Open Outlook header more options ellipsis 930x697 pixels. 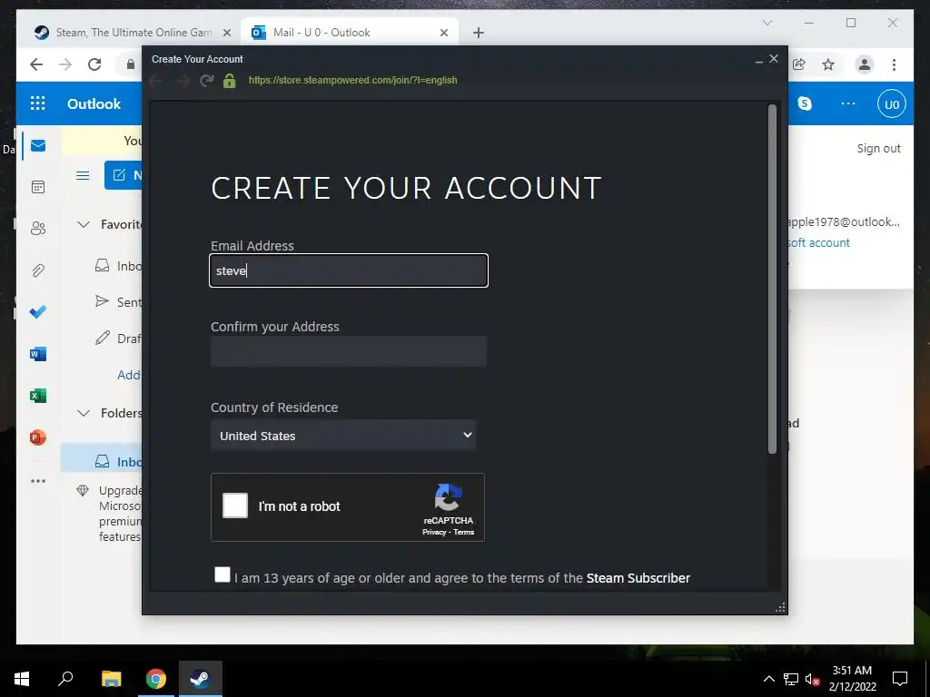click(x=848, y=103)
